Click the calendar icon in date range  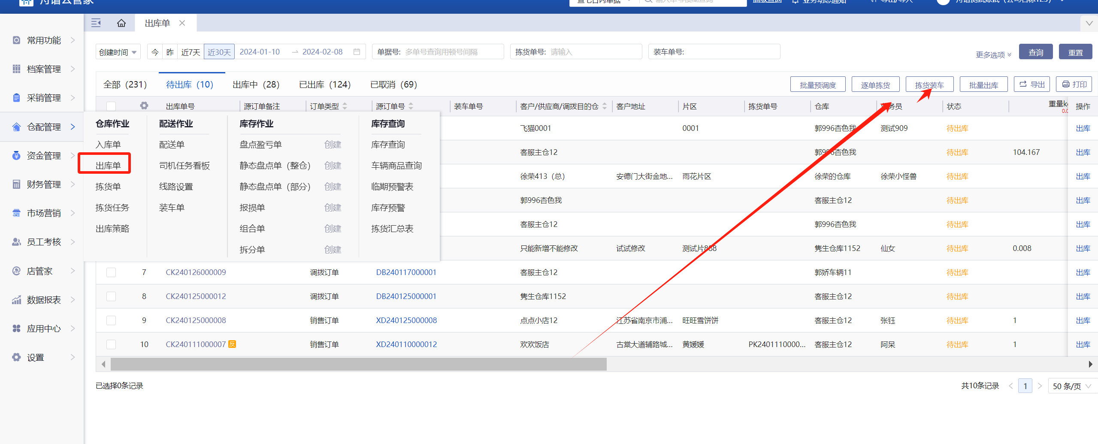pyautogui.click(x=357, y=52)
